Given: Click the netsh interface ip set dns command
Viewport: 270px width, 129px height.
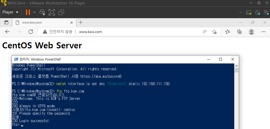Looking at the screenshot, I should coord(113,84).
